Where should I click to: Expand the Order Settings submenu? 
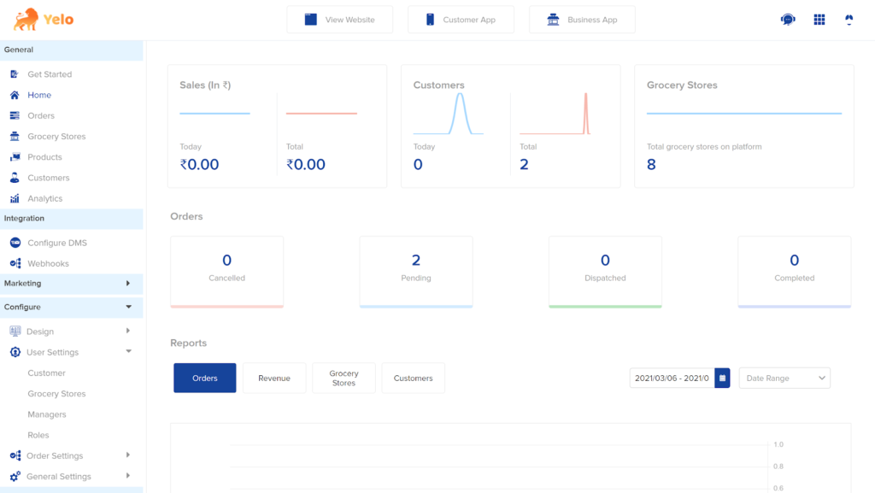[128, 455]
